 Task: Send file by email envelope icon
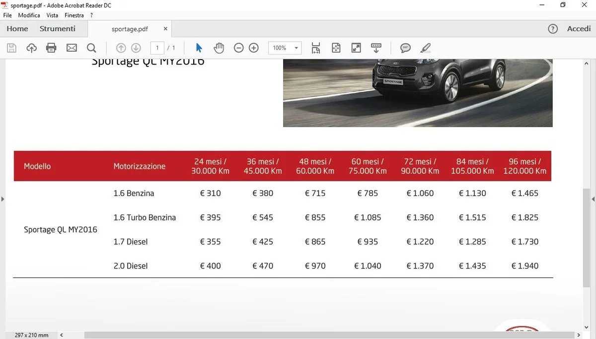(72, 48)
